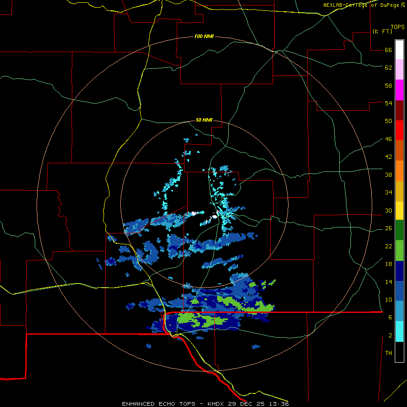Image resolution: width=407 pixels, height=407 pixels.
Task: Click the legend value 26
Action: [388, 228]
